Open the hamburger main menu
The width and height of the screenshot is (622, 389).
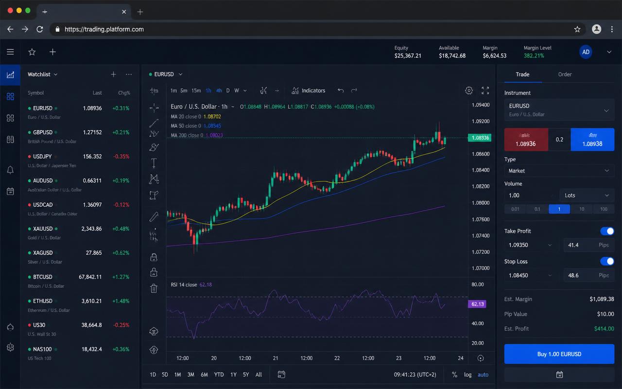10,52
